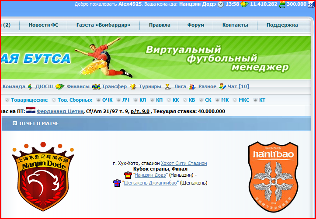Viewport: 316px width, 219px height.
Task: Collapse the ОТЧЁТ О МАТЧЕ section header
Action: [x=14, y=123]
